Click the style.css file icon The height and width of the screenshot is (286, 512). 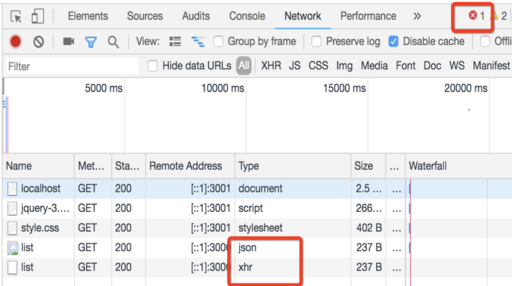click(x=13, y=228)
